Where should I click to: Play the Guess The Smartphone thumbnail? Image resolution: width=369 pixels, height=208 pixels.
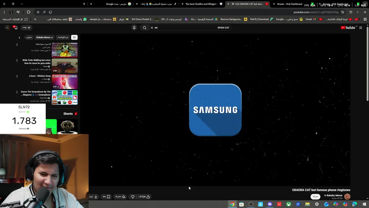coord(65,98)
